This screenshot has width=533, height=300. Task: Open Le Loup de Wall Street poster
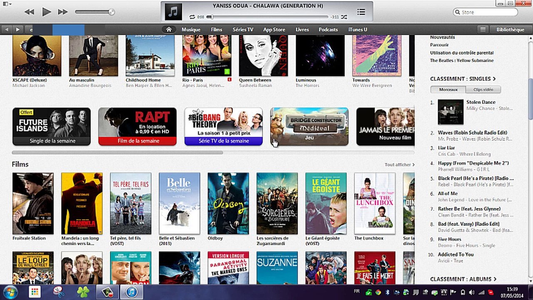(33, 267)
